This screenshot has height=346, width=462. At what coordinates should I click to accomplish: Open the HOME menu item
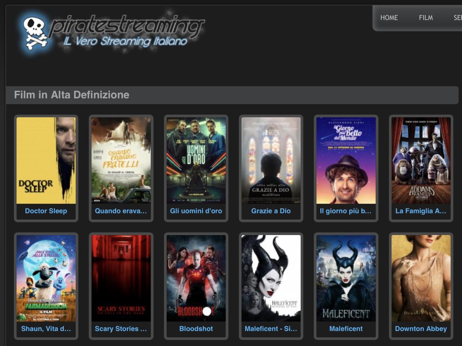tap(389, 18)
